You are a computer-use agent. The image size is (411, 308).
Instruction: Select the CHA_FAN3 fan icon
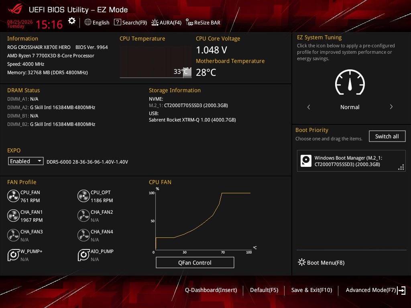point(13,235)
